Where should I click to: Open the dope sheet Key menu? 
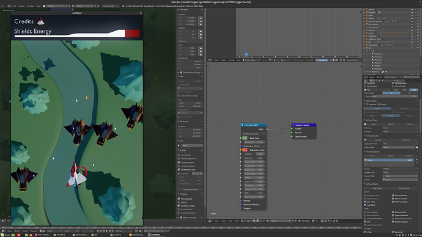tap(238, 60)
